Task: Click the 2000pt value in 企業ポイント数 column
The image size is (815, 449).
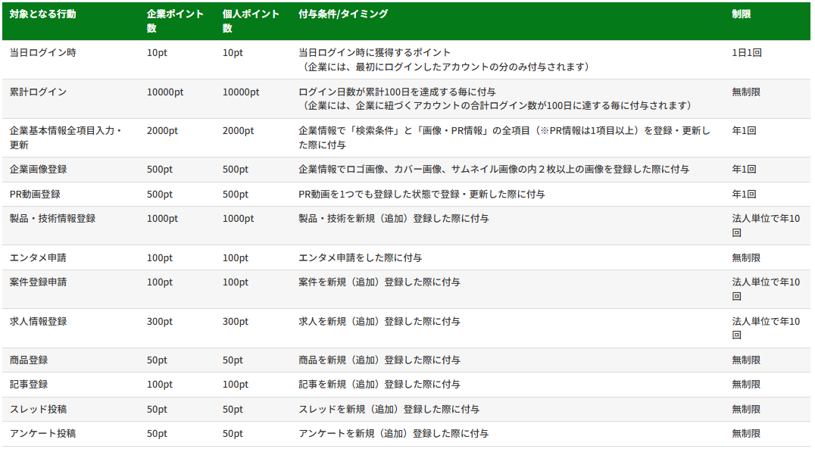Action: (x=162, y=131)
